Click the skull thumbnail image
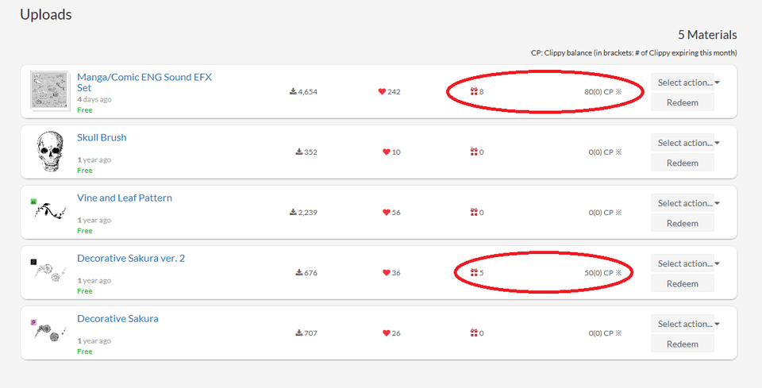The image size is (762, 388). [50, 152]
